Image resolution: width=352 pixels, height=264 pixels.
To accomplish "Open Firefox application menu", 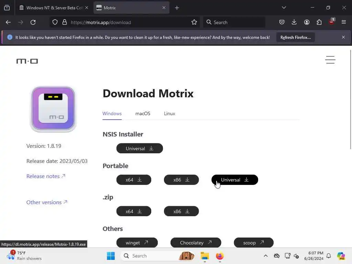I will point(344,22).
